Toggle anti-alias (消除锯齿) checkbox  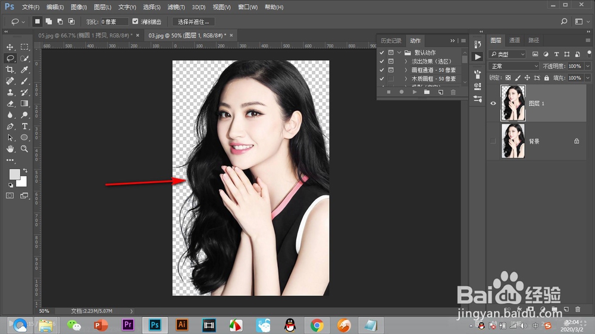click(136, 21)
